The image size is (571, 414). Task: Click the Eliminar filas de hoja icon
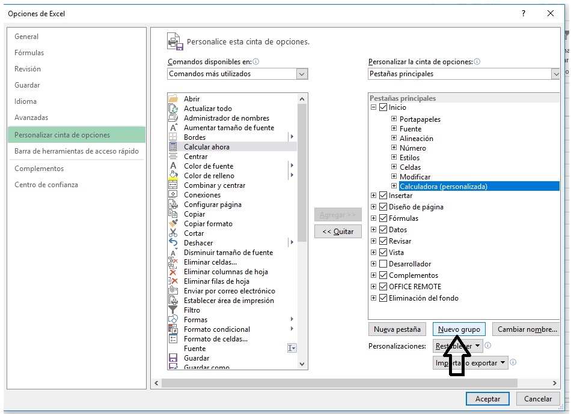click(x=173, y=281)
